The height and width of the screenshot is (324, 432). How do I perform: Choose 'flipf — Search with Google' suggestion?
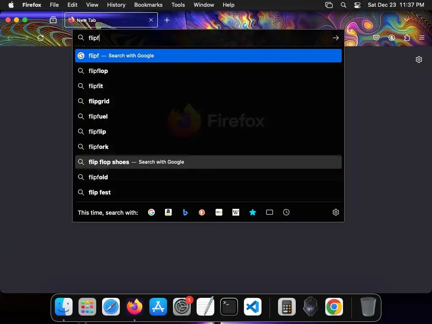coord(208,56)
